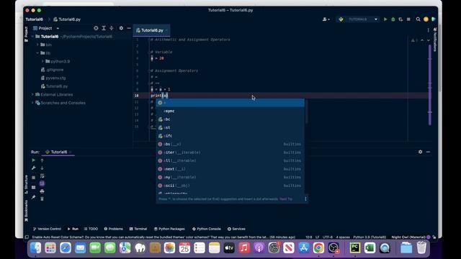The height and width of the screenshot is (259, 461).
Task: Click the editor vertical scrollbar
Action: pos(430,85)
